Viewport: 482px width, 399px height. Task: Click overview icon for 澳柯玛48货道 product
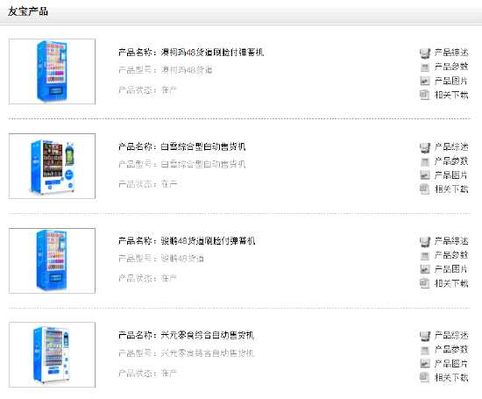(x=425, y=53)
